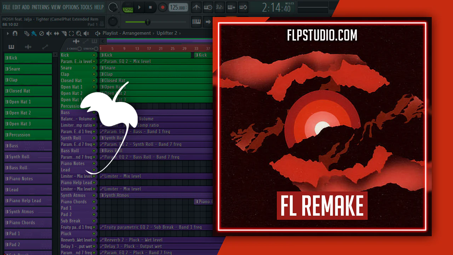This screenshot has height=255, width=453.
Task: Click the piano icon above the track headers
Action: tap(94, 41)
